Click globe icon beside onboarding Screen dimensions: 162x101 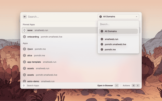click(x=25, y=37)
